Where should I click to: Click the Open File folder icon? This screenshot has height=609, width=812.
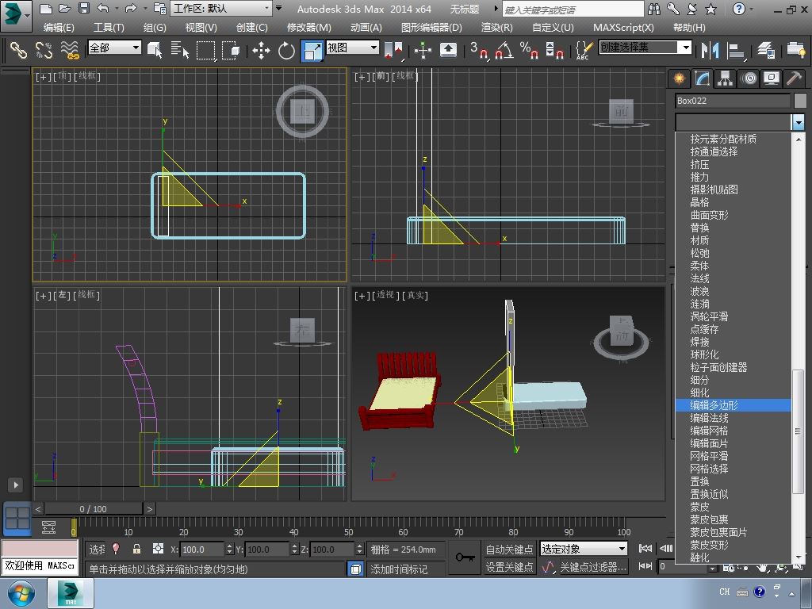65,9
